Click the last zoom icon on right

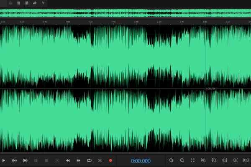coord(246,160)
